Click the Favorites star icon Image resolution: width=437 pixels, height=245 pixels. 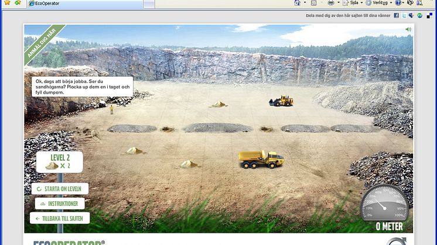tap(6, 3)
